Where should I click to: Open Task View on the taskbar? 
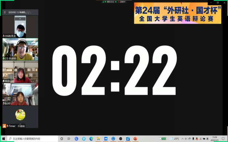point(69,139)
